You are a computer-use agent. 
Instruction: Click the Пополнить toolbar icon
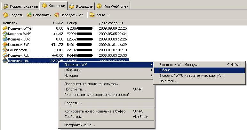coord(29,15)
